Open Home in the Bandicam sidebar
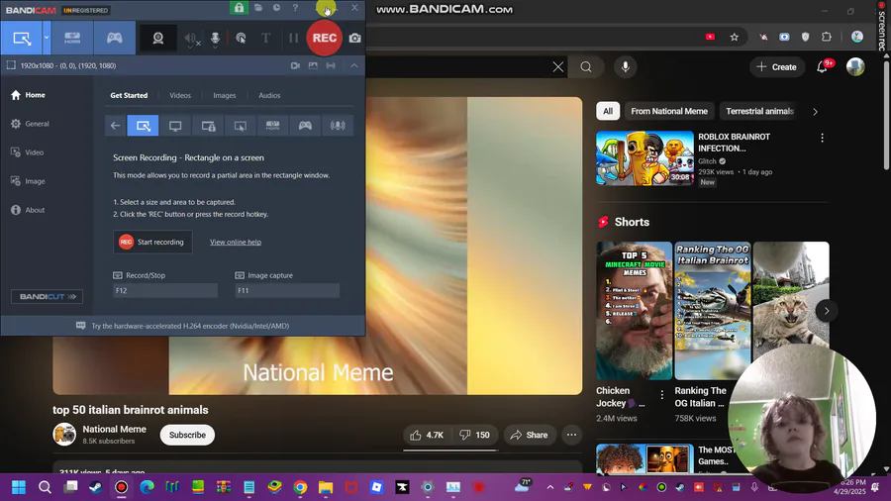Image resolution: width=891 pixels, height=501 pixels. pos(28,95)
